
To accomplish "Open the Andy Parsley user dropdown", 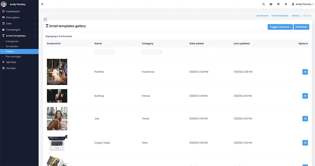I will click(x=302, y=4).
